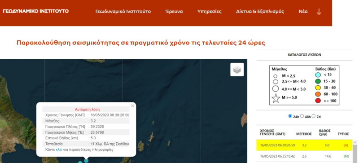Select the 7d time range option

313,116
